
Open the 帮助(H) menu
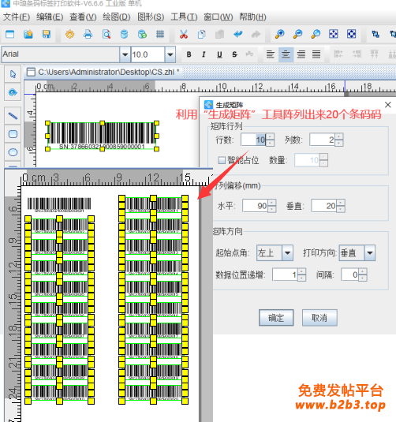click(252, 17)
